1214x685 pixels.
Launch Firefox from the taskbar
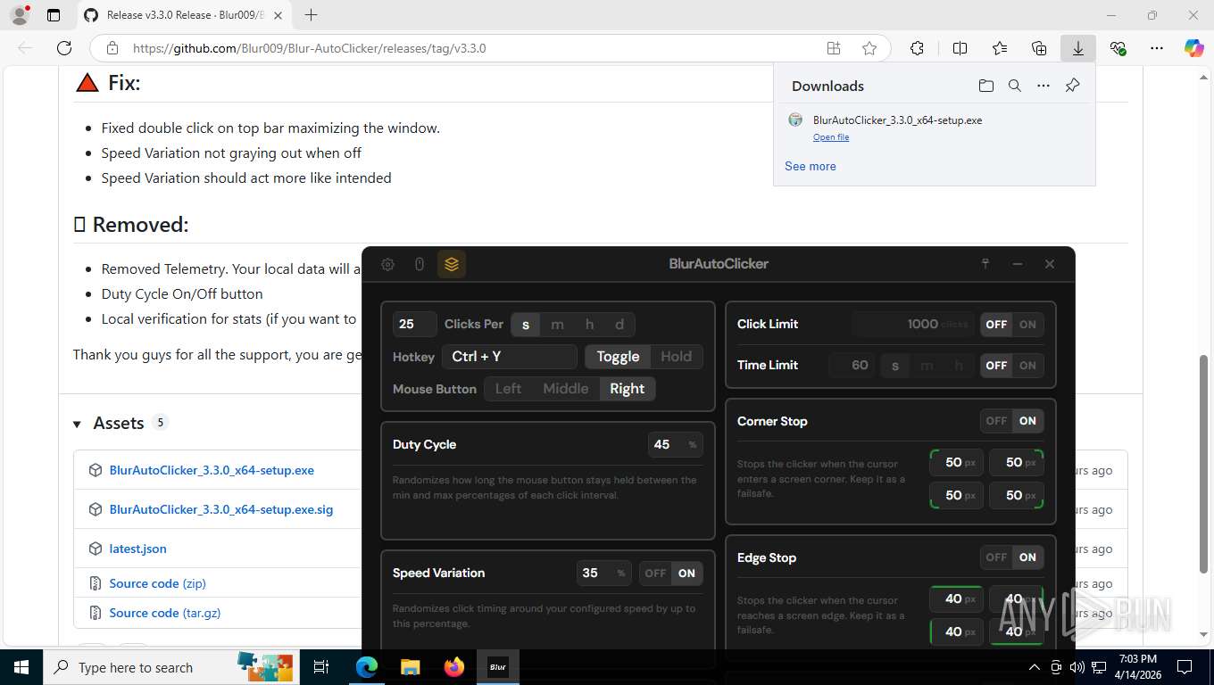(x=454, y=667)
